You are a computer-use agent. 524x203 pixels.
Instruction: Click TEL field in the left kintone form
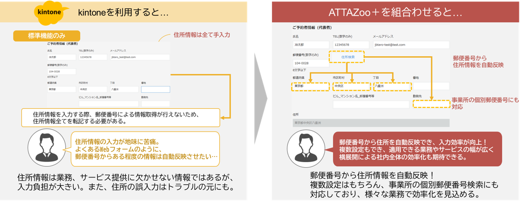pos(93,58)
